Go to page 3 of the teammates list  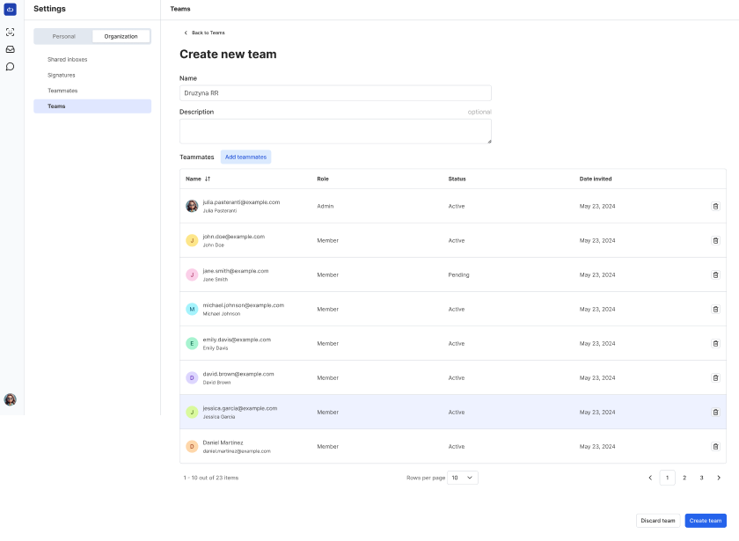(701, 477)
